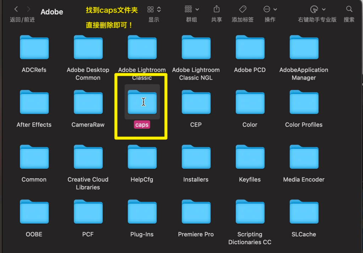Select the Premiere Pro folder
This screenshot has width=363, height=253.
[196, 212]
